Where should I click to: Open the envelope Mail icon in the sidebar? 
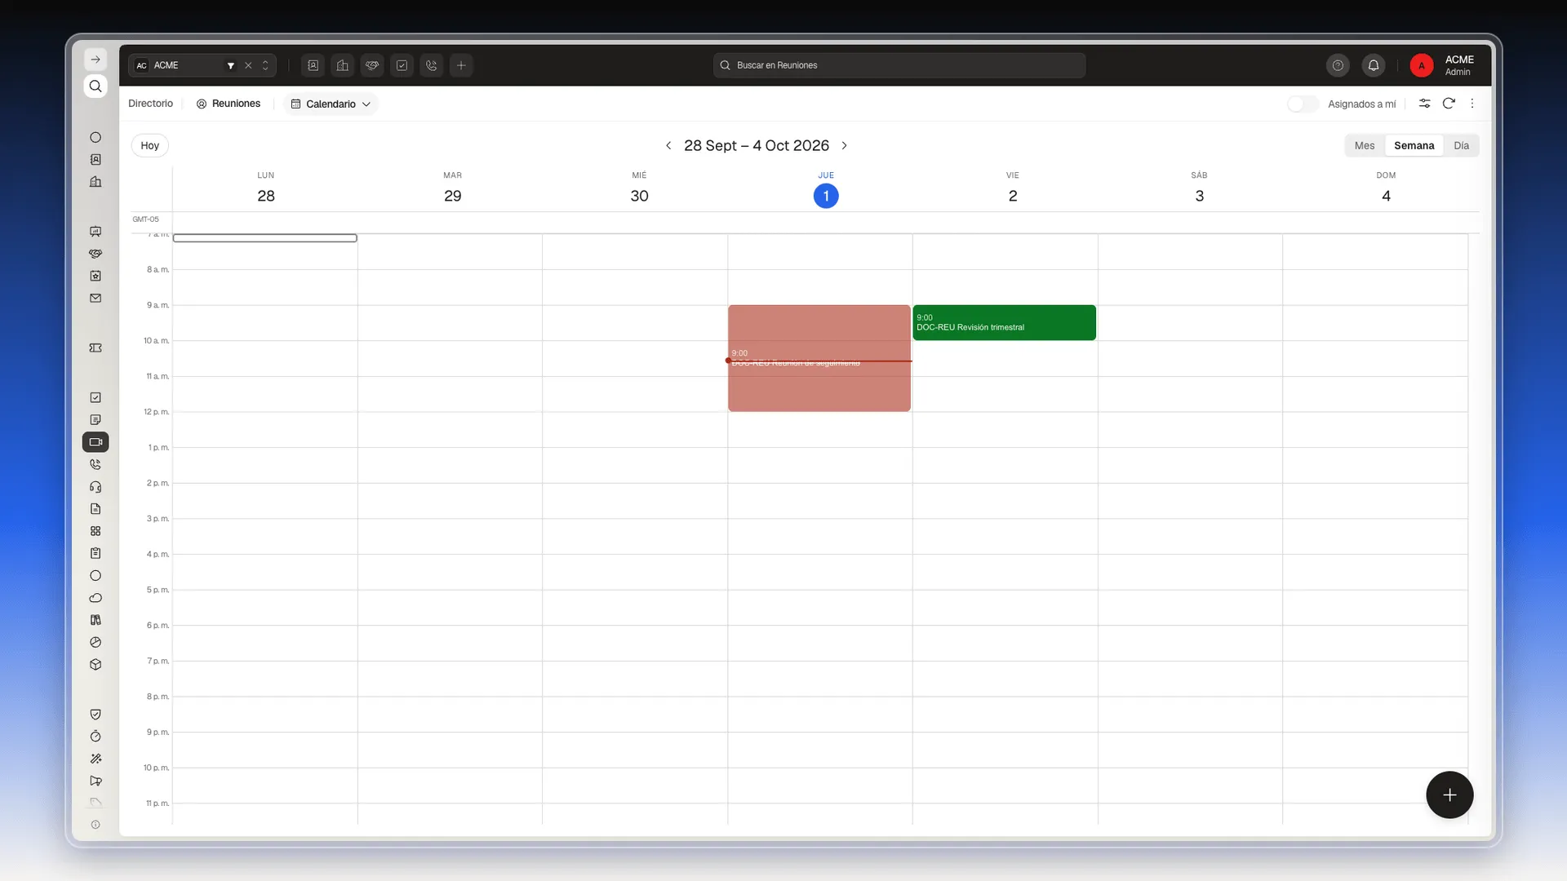pos(95,299)
